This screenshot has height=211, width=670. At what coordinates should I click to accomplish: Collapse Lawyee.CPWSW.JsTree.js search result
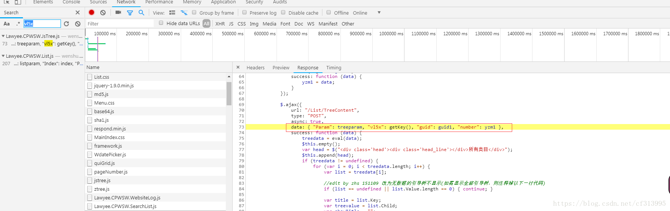[3, 36]
